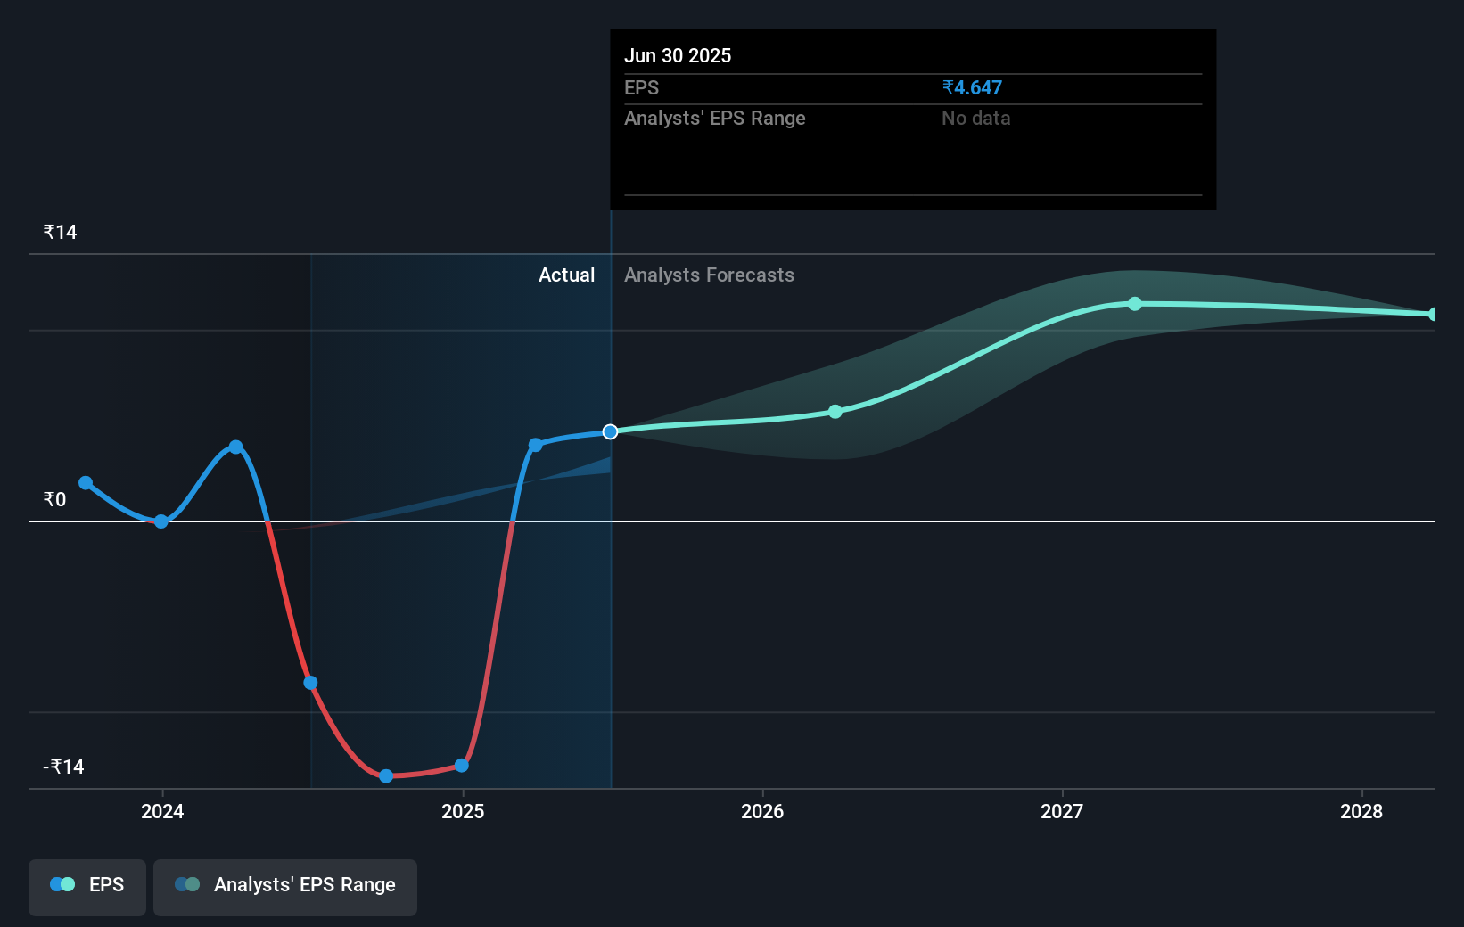
Task: Click the lowest EPS point in late 2024
Action: click(x=386, y=776)
